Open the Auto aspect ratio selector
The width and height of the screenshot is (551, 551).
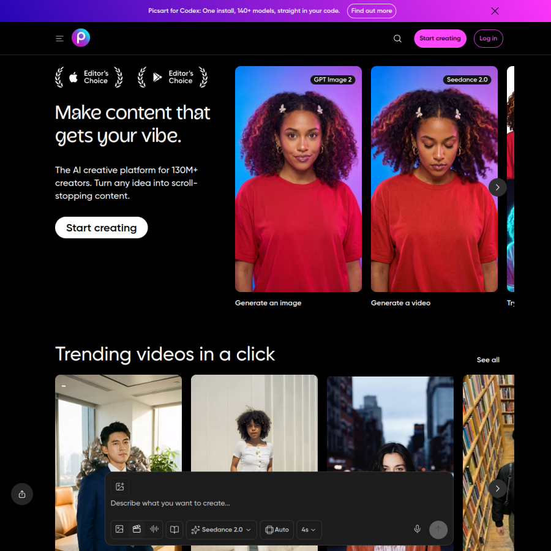pyautogui.click(x=277, y=530)
